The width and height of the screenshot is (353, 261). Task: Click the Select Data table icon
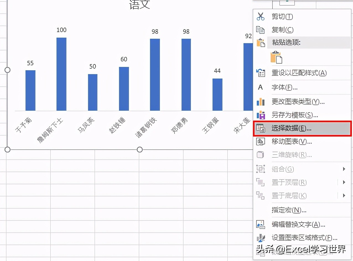point(261,128)
